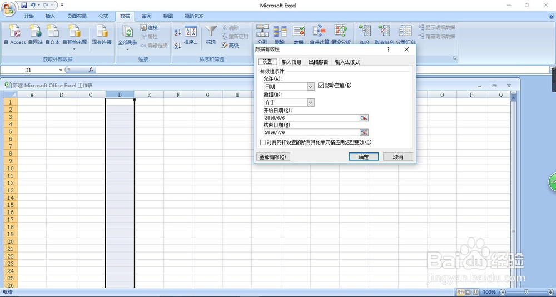Image resolution: width=556 pixels, height=297 pixels.
Task: Switch to 输入信息 tab in dialog
Action: pos(291,62)
